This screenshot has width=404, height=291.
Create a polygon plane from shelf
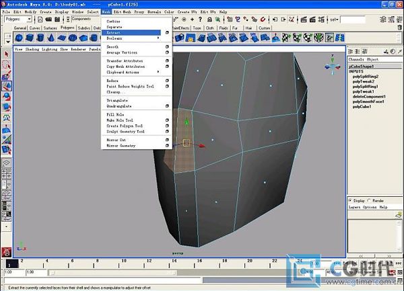tap(62, 38)
